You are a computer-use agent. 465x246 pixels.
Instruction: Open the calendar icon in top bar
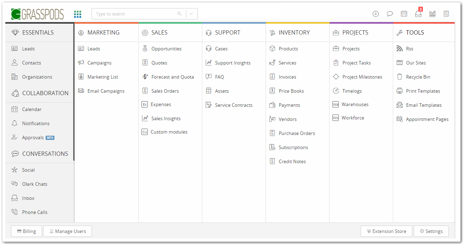404,14
